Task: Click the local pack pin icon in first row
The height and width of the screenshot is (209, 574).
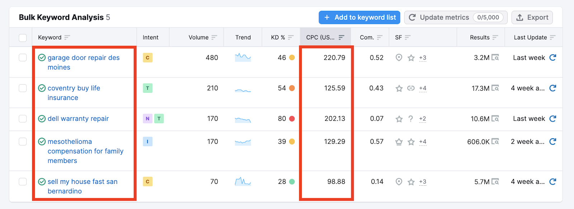Action: [399, 58]
